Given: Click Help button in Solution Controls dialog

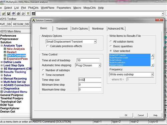Looking at the screenshot, I should pos(155,115).
